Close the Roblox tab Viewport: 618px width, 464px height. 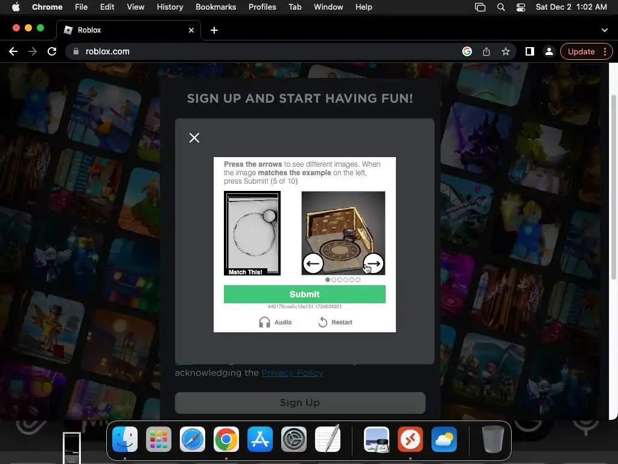coord(191,30)
